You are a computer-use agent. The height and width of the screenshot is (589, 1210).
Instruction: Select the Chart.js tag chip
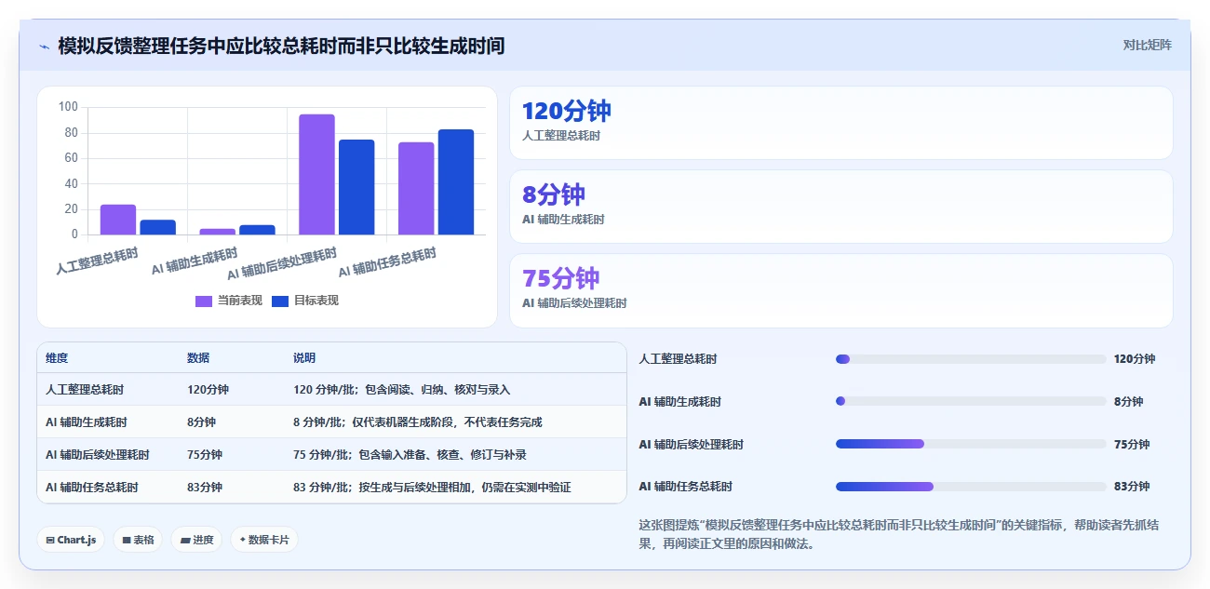[x=71, y=540]
